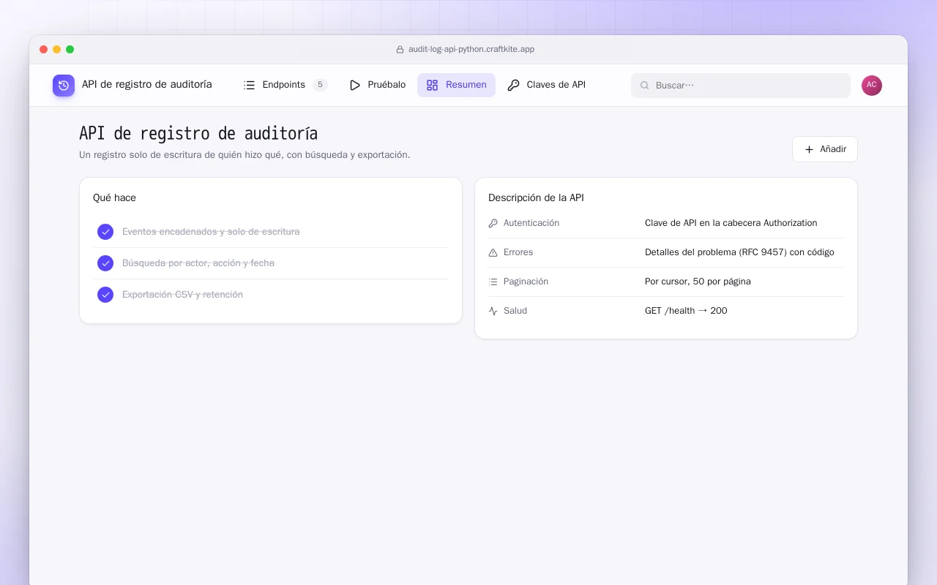Click the Pruébalo play icon
The image size is (937, 585).
tap(355, 85)
